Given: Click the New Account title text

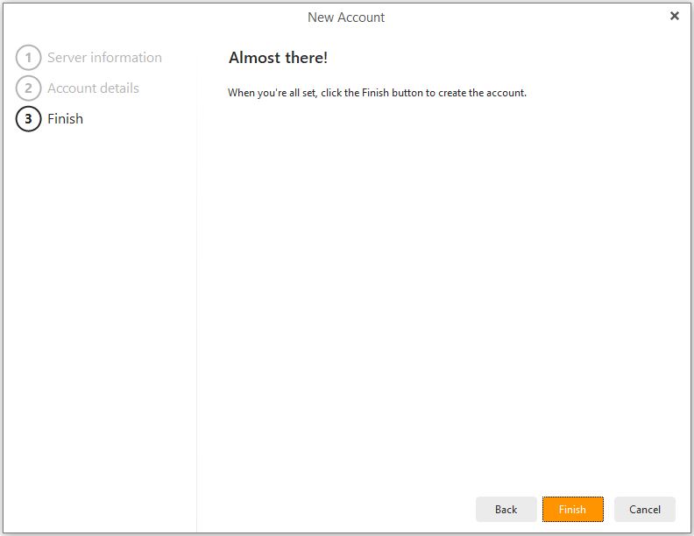Looking at the screenshot, I should click(x=346, y=18).
